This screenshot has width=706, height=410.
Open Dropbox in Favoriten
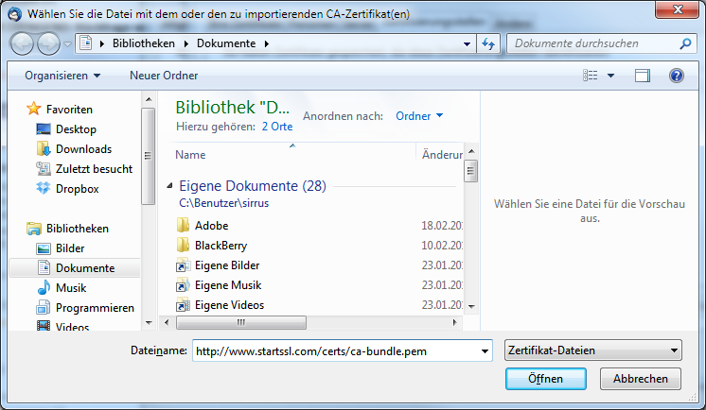click(x=77, y=189)
